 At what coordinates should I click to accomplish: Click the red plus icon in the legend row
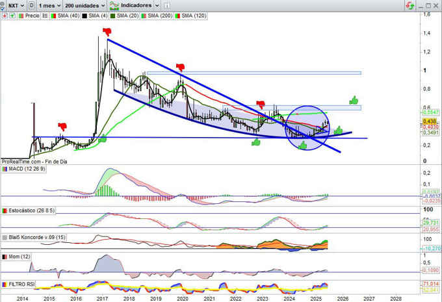[5, 16]
